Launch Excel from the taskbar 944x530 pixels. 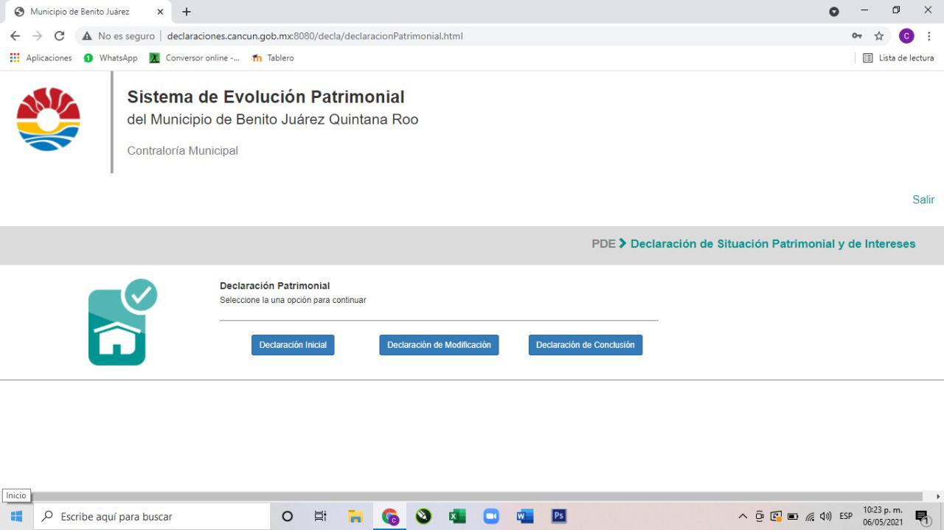tap(457, 516)
